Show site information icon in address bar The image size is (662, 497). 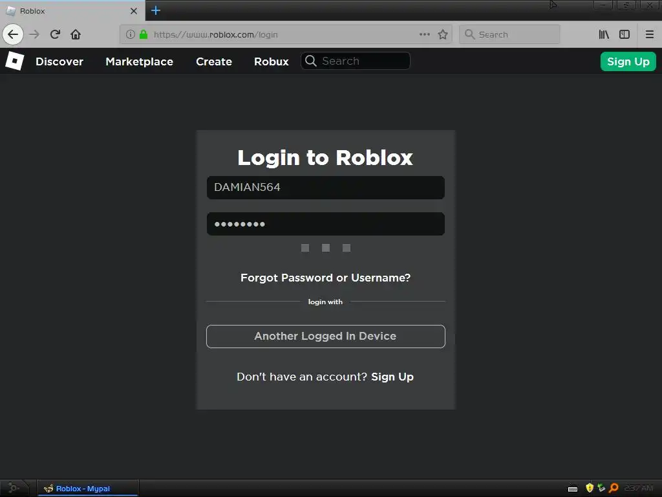tap(131, 34)
